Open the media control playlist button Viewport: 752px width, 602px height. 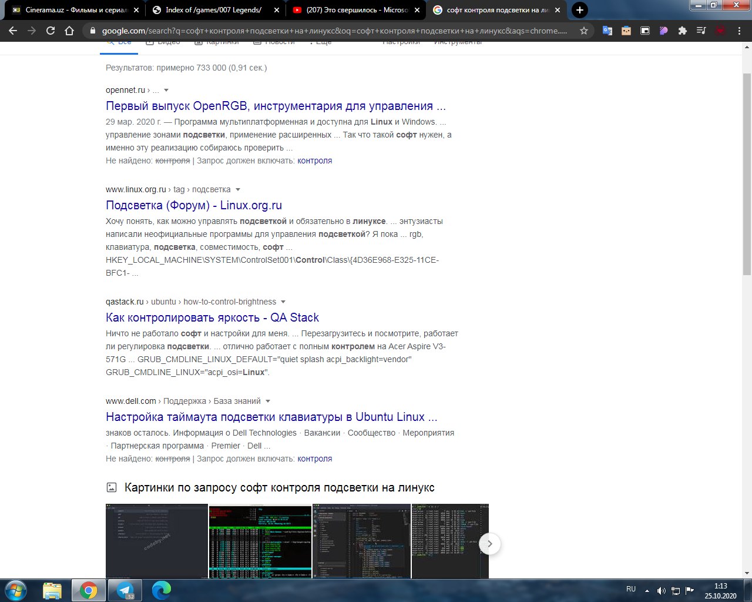pyautogui.click(x=701, y=31)
